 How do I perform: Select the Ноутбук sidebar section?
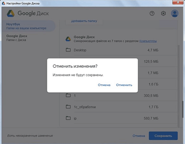pyautogui.click(x=28, y=26)
